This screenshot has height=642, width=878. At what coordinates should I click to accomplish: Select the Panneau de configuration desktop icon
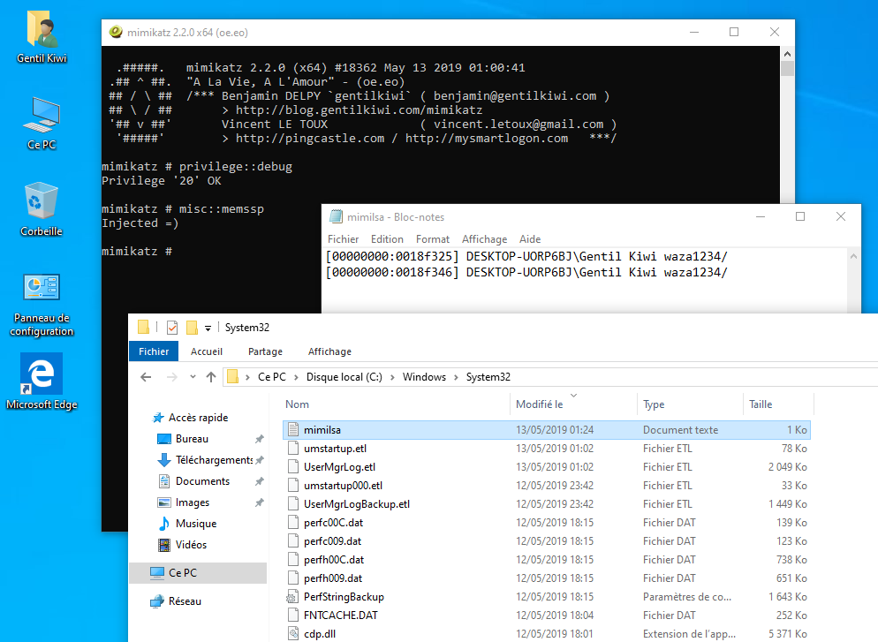click(x=42, y=305)
